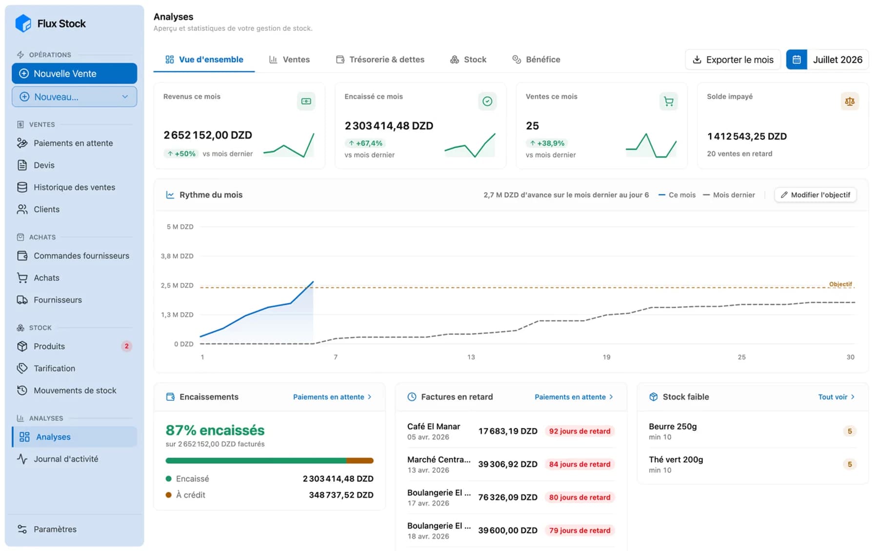Open the Stock tab

coord(468,59)
